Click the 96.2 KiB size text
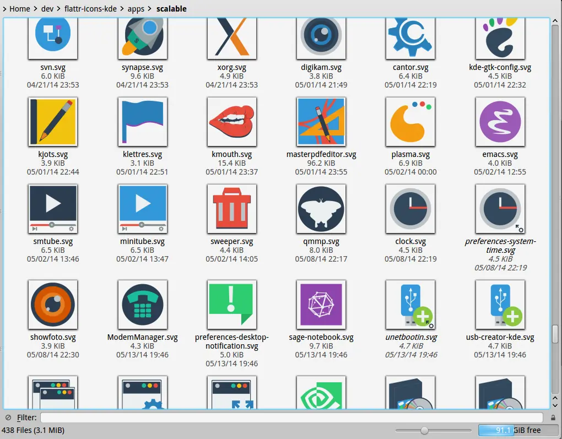Viewport: 562px width, 439px height. click(x=321, y=163)
